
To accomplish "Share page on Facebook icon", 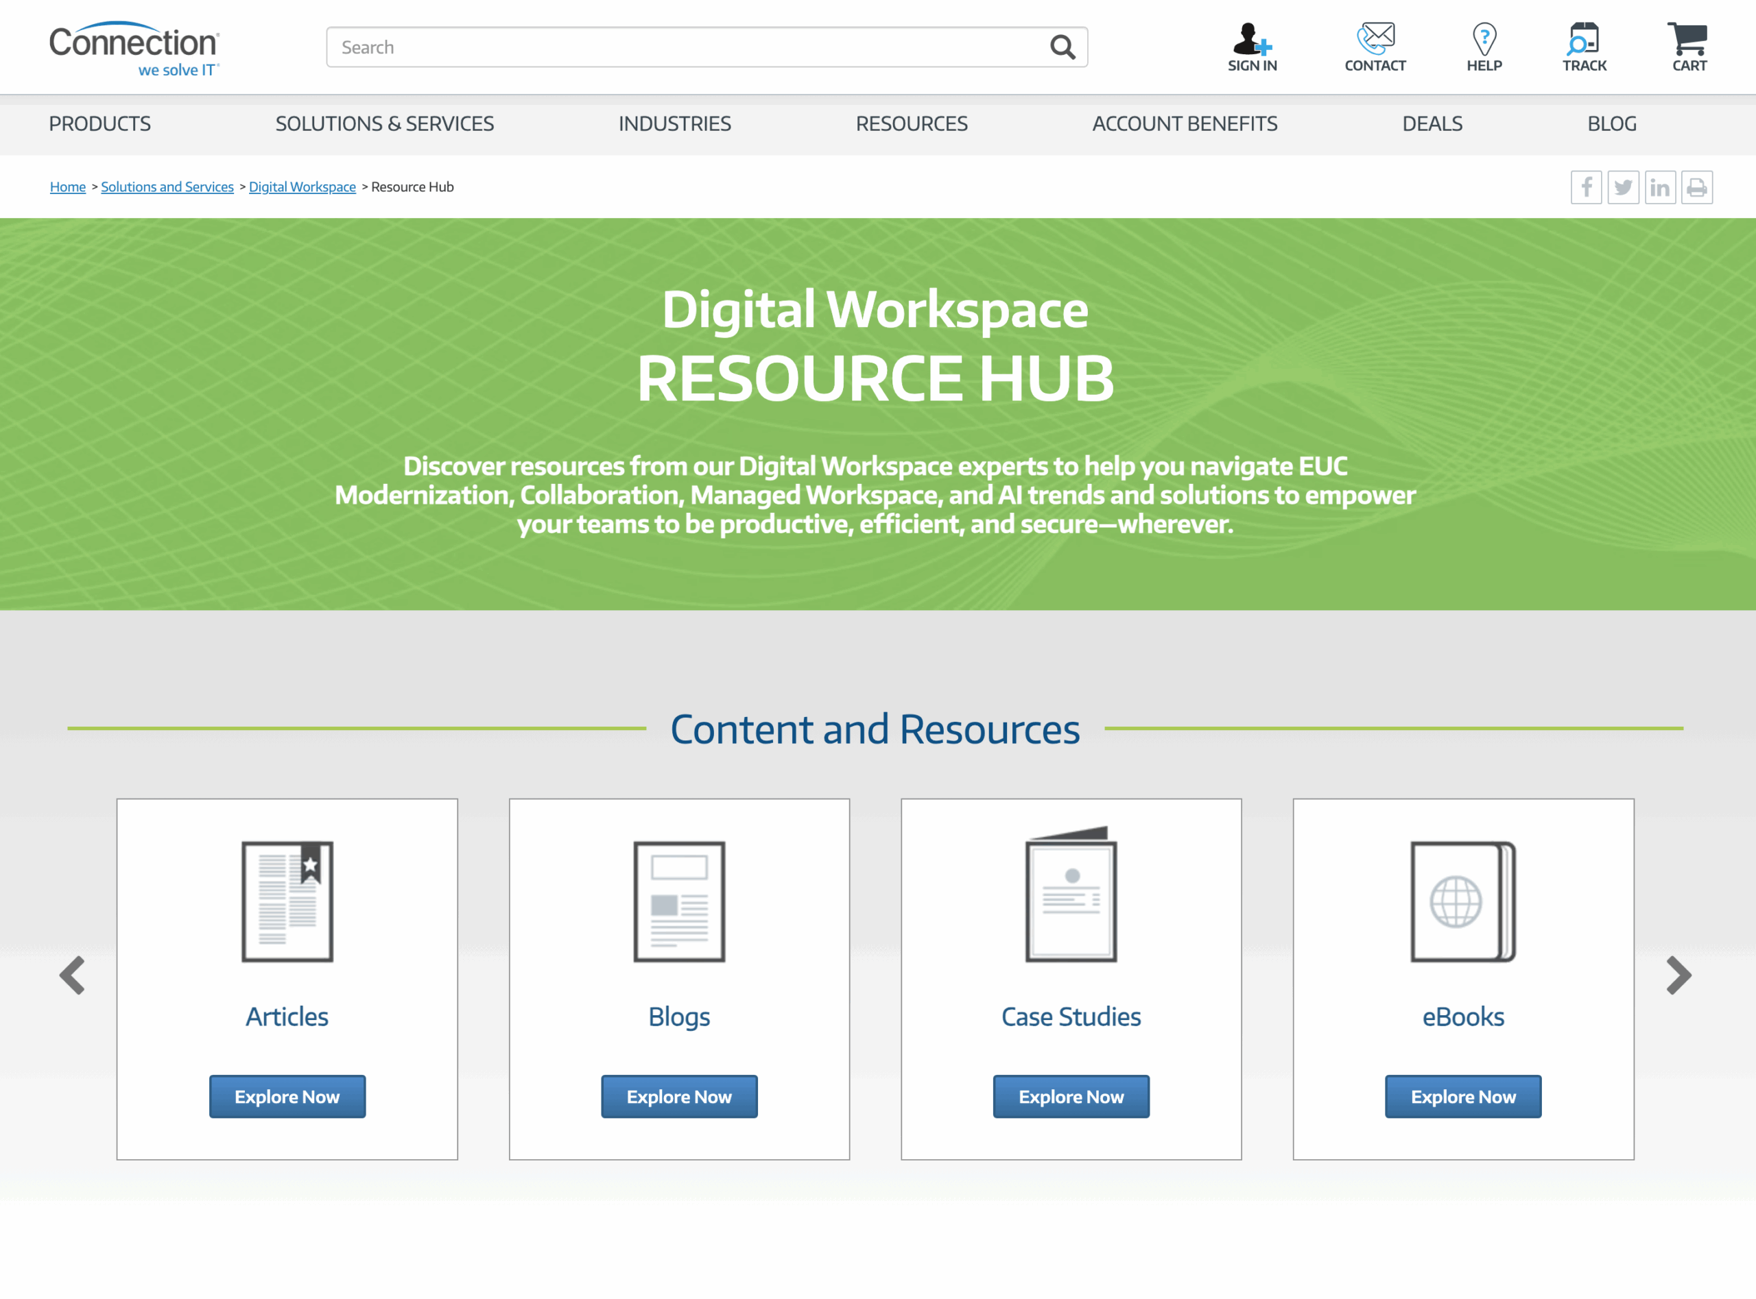I will pos(1586,187).
